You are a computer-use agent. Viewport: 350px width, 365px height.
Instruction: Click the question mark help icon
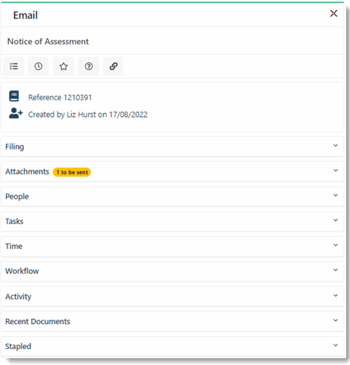[89, 67]
